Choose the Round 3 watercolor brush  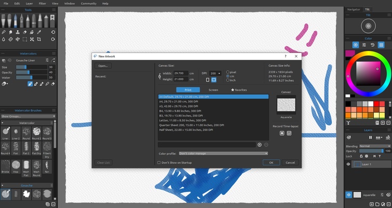click(47, 133)
